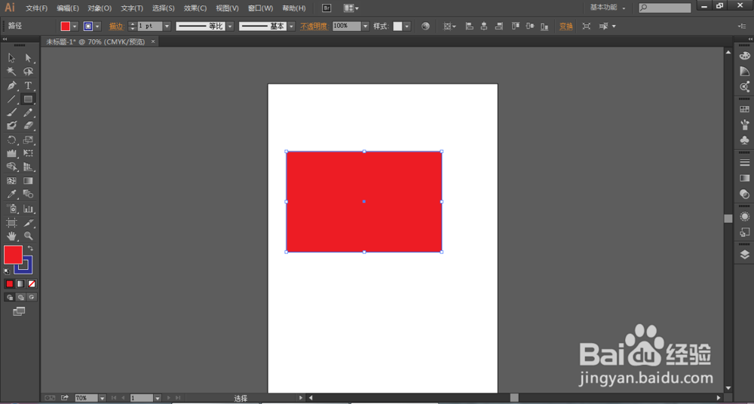Select the Magic Wand tool

tap(12, 72)
